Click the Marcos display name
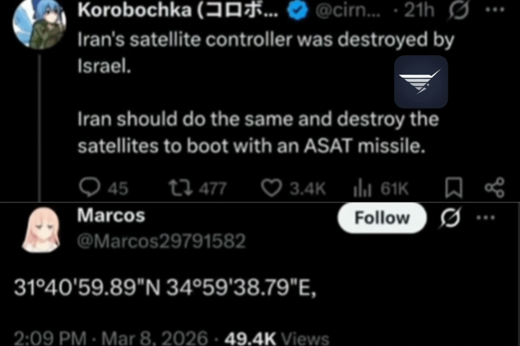This screenshot has width=520, height=346. pos(111,215)
